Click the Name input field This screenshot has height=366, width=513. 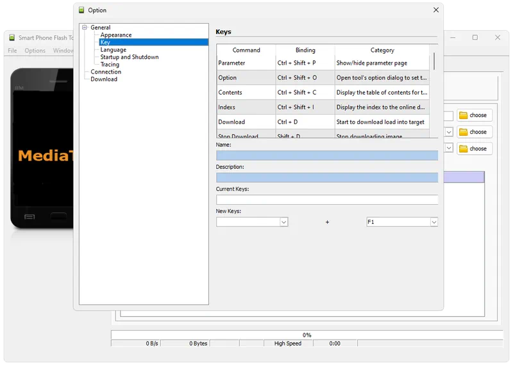coord(327,155)
